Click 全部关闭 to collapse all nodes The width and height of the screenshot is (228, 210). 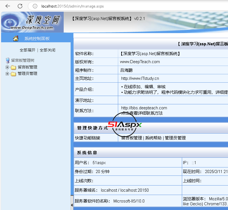point(48,50)
